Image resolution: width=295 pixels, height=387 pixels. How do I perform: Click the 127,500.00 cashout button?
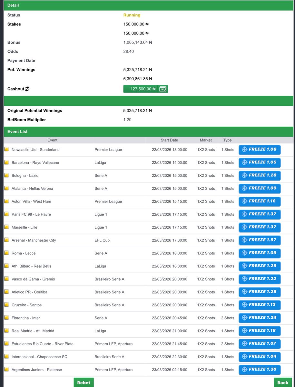click(145, 89)
